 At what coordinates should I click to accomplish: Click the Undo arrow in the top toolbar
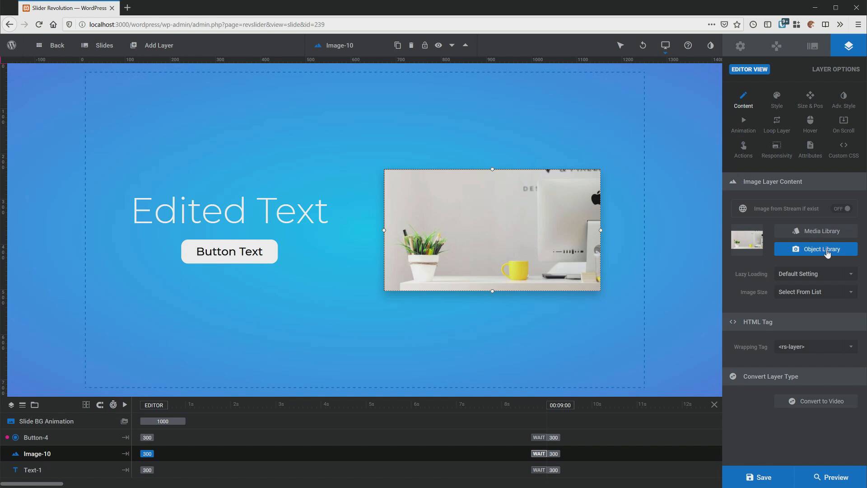pyautogui.click(x=643, y=45)
